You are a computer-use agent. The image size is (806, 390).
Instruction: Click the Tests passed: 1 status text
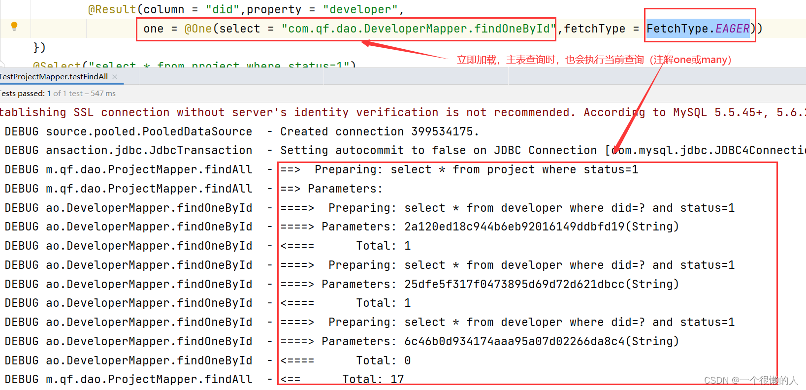[25, 93]
